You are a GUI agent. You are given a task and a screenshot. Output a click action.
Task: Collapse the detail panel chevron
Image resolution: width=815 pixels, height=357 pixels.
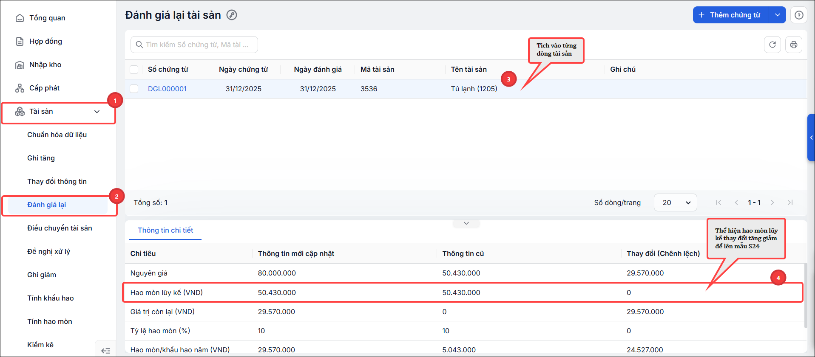click(466, 223)
